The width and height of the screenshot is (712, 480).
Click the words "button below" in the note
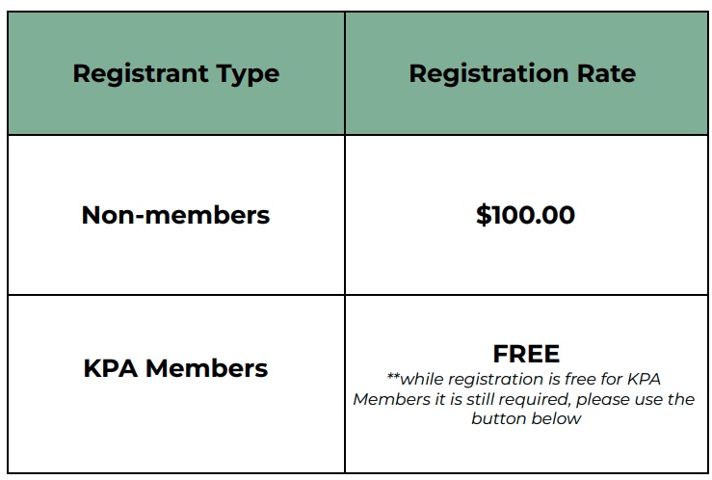tap(526, 419)
